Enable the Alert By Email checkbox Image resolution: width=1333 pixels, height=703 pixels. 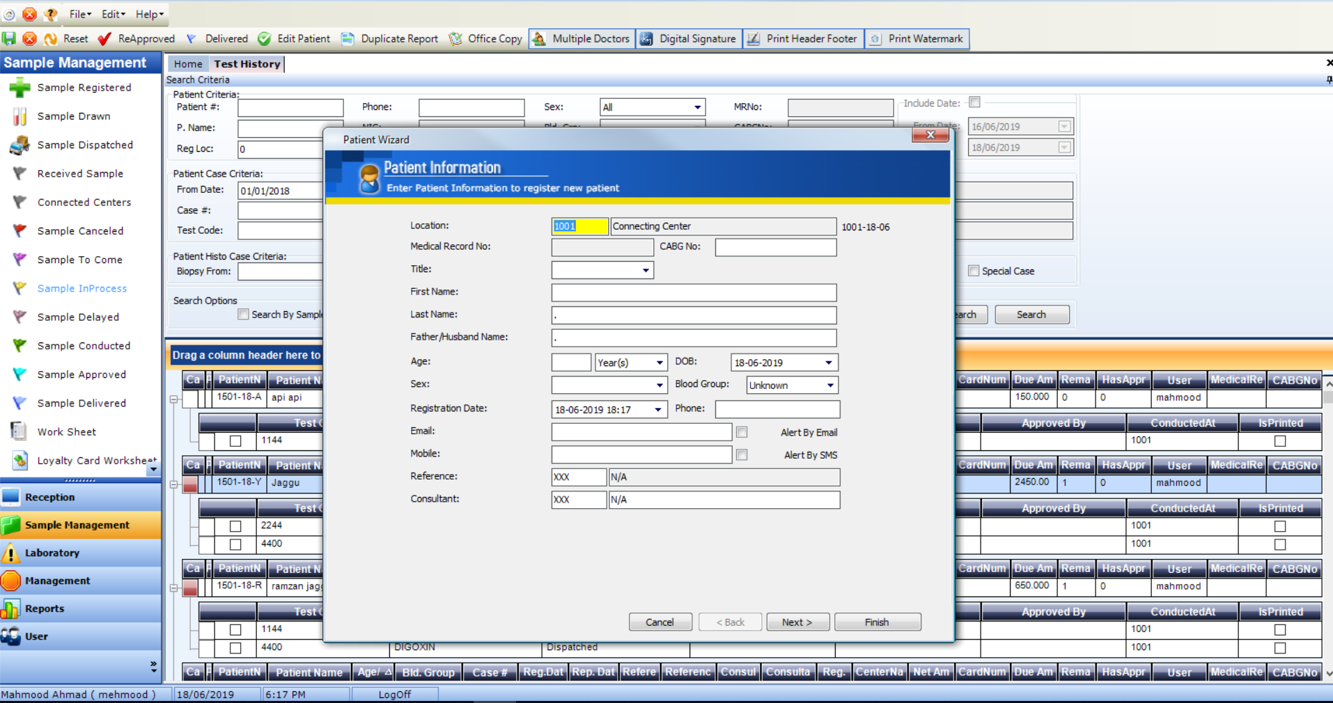click(x=741, y=432)
